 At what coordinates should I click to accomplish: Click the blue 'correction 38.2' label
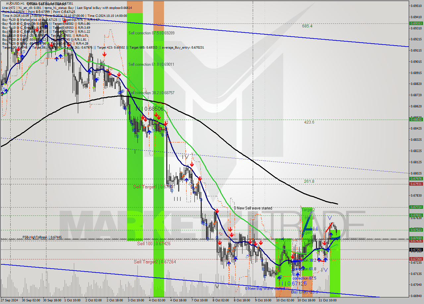[x=304, y=260]
